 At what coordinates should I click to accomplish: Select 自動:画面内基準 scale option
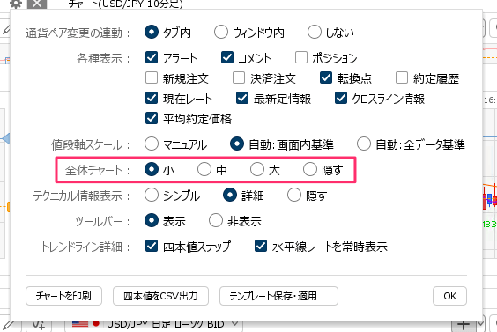237,144
